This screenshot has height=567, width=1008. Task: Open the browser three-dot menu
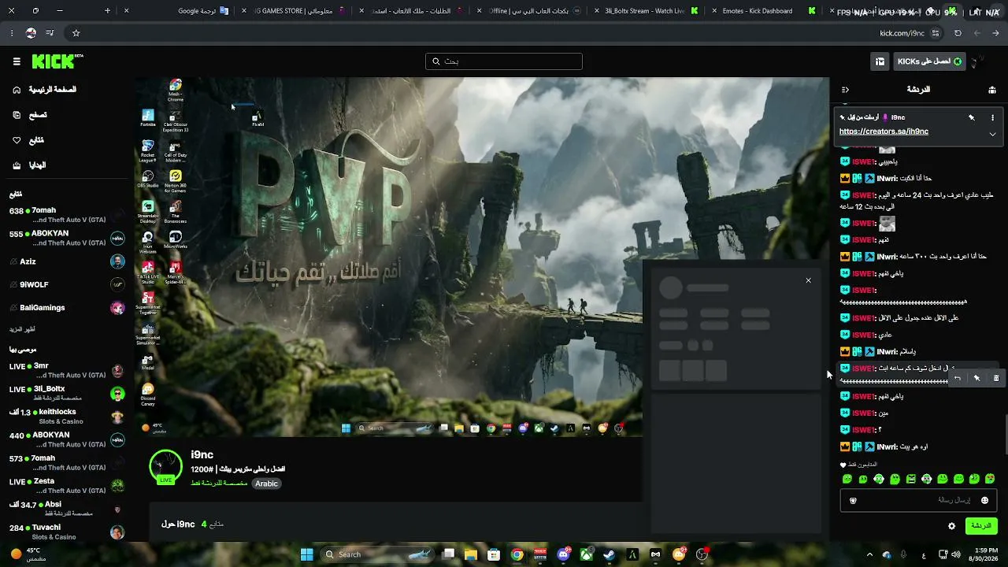[12, 33]
